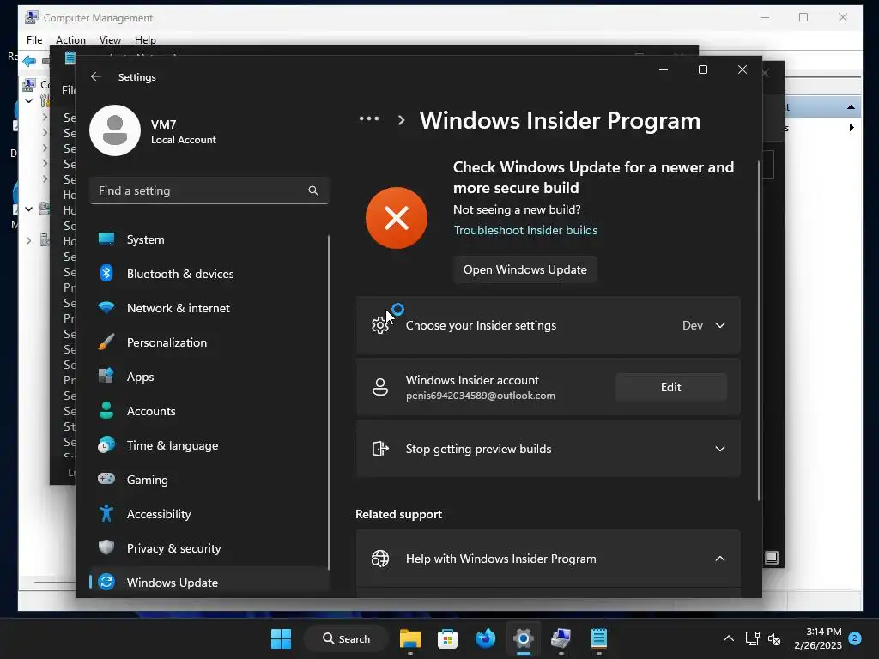Open Action menu in Computer Management
The height and width of the screenshot is (659, 879).
(70, 39)
